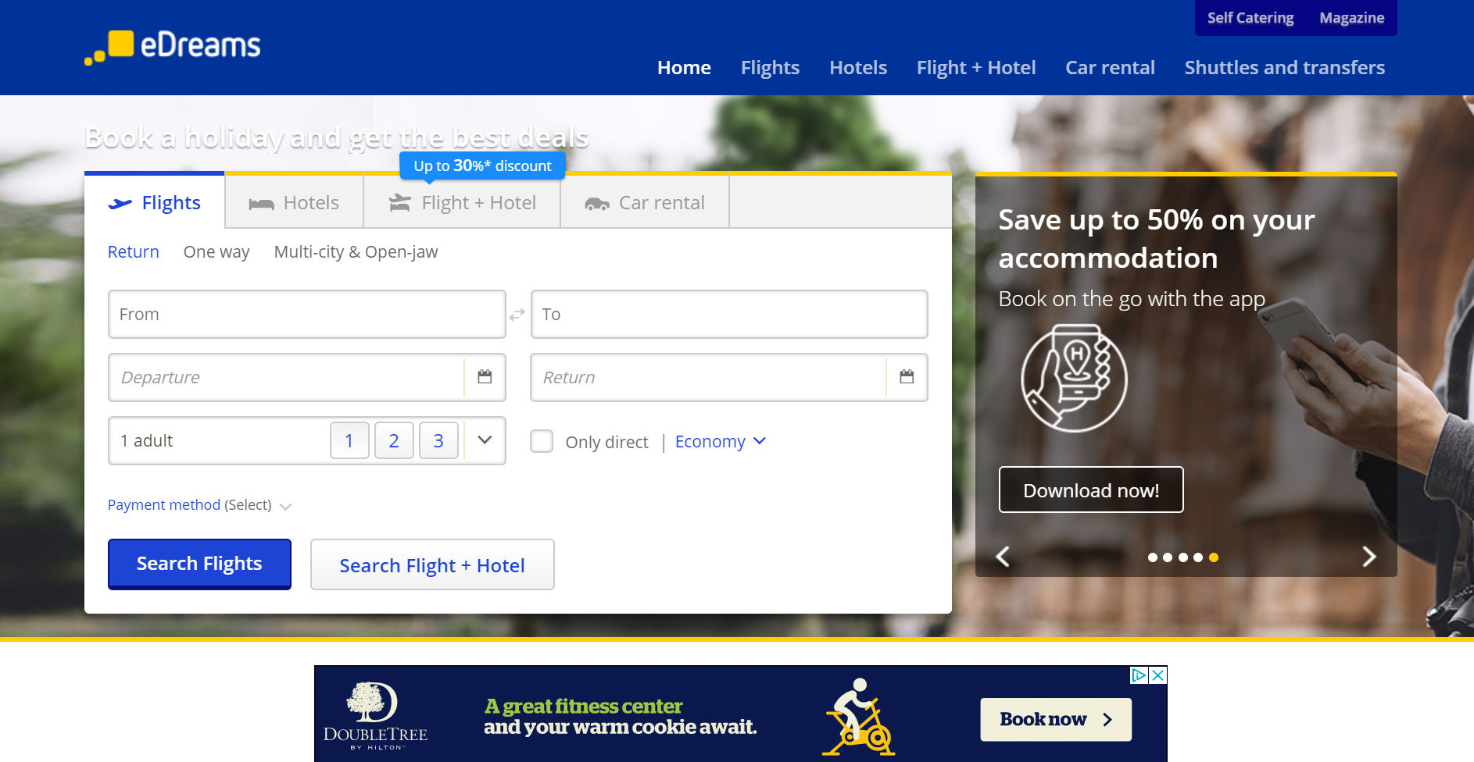Go to previous promo slide arrow
1474x762 pixels.
click(x=1003, y=557)
